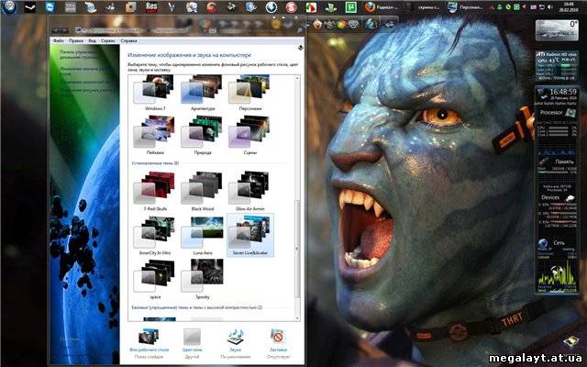
Task: Go back with the Explorer back arrow
Action: (56, 30)
